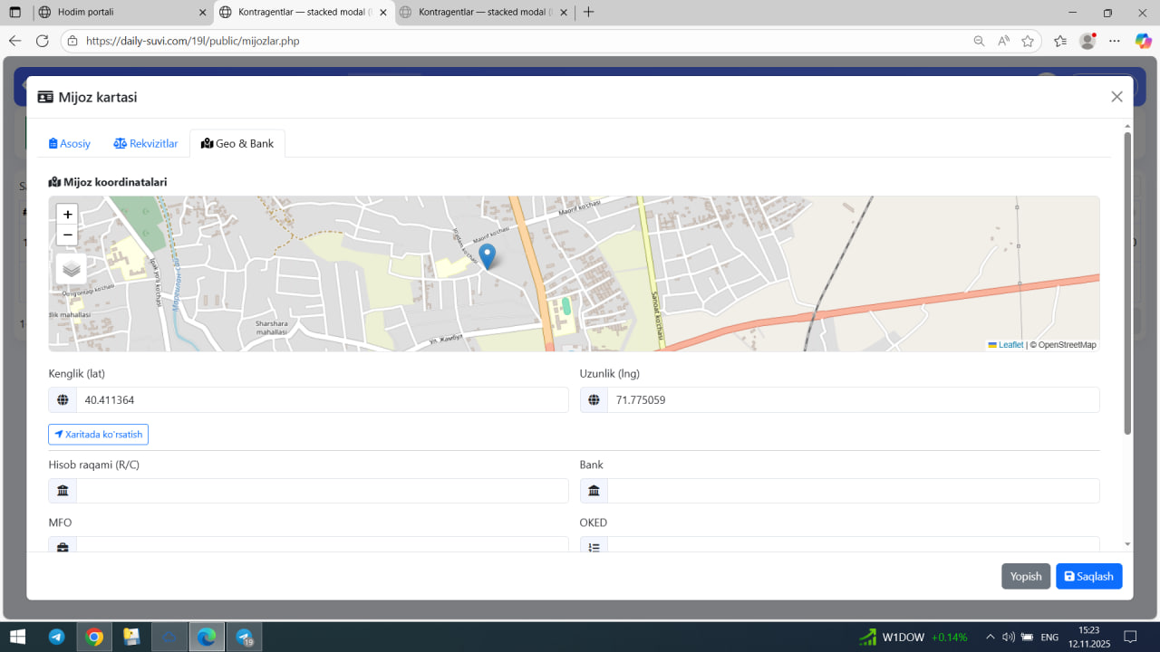Image resolution: width=1160 pixels, height=652 pixels.
Task: Click the Hisob raqami (R/C) field
Action: tap(322, 491)
